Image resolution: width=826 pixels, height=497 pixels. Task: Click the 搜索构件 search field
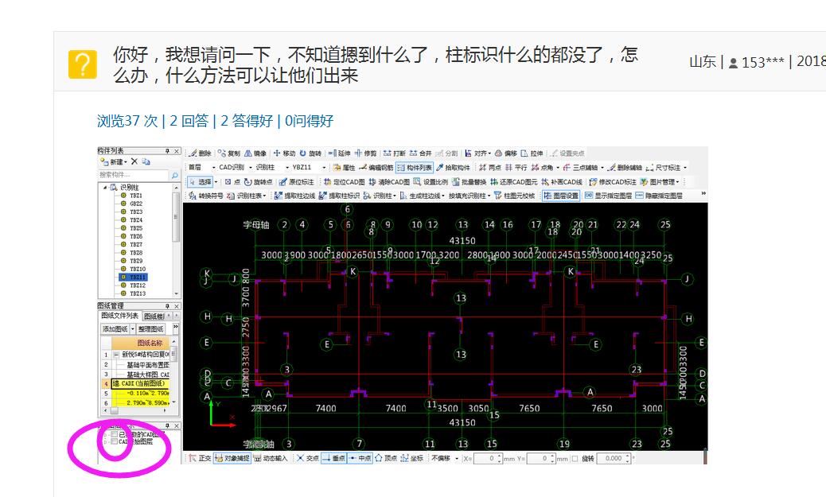click(134, 175)
